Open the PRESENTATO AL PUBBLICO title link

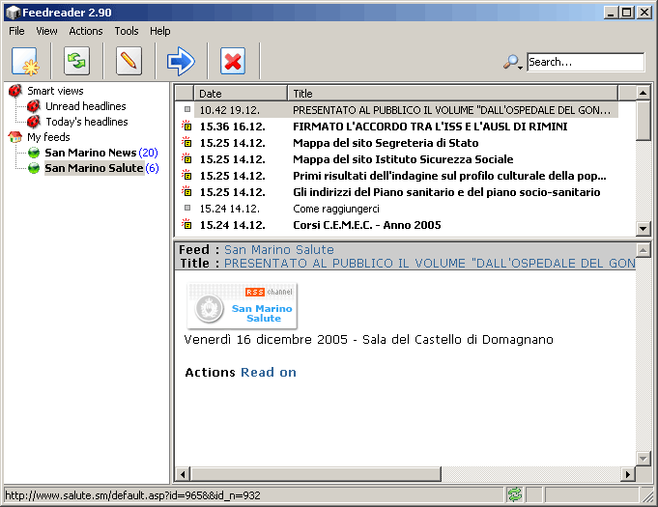click(x=429, y=263)
